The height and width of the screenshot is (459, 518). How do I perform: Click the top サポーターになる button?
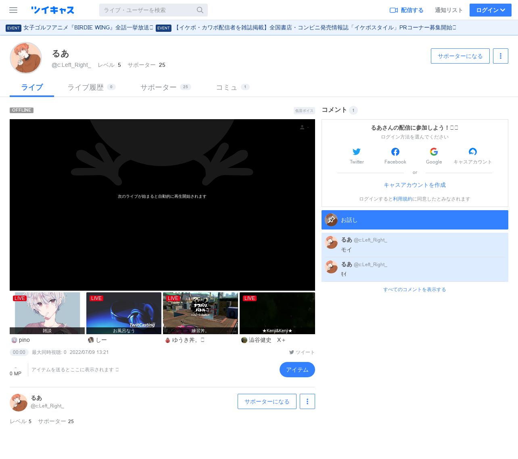click(460, 56)
